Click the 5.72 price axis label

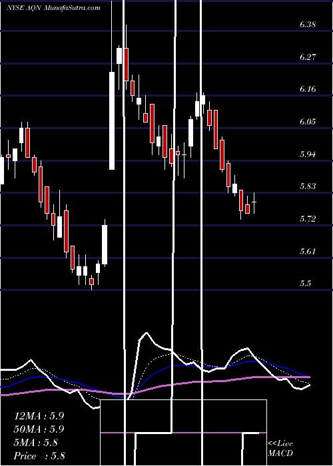coord(308,219)
